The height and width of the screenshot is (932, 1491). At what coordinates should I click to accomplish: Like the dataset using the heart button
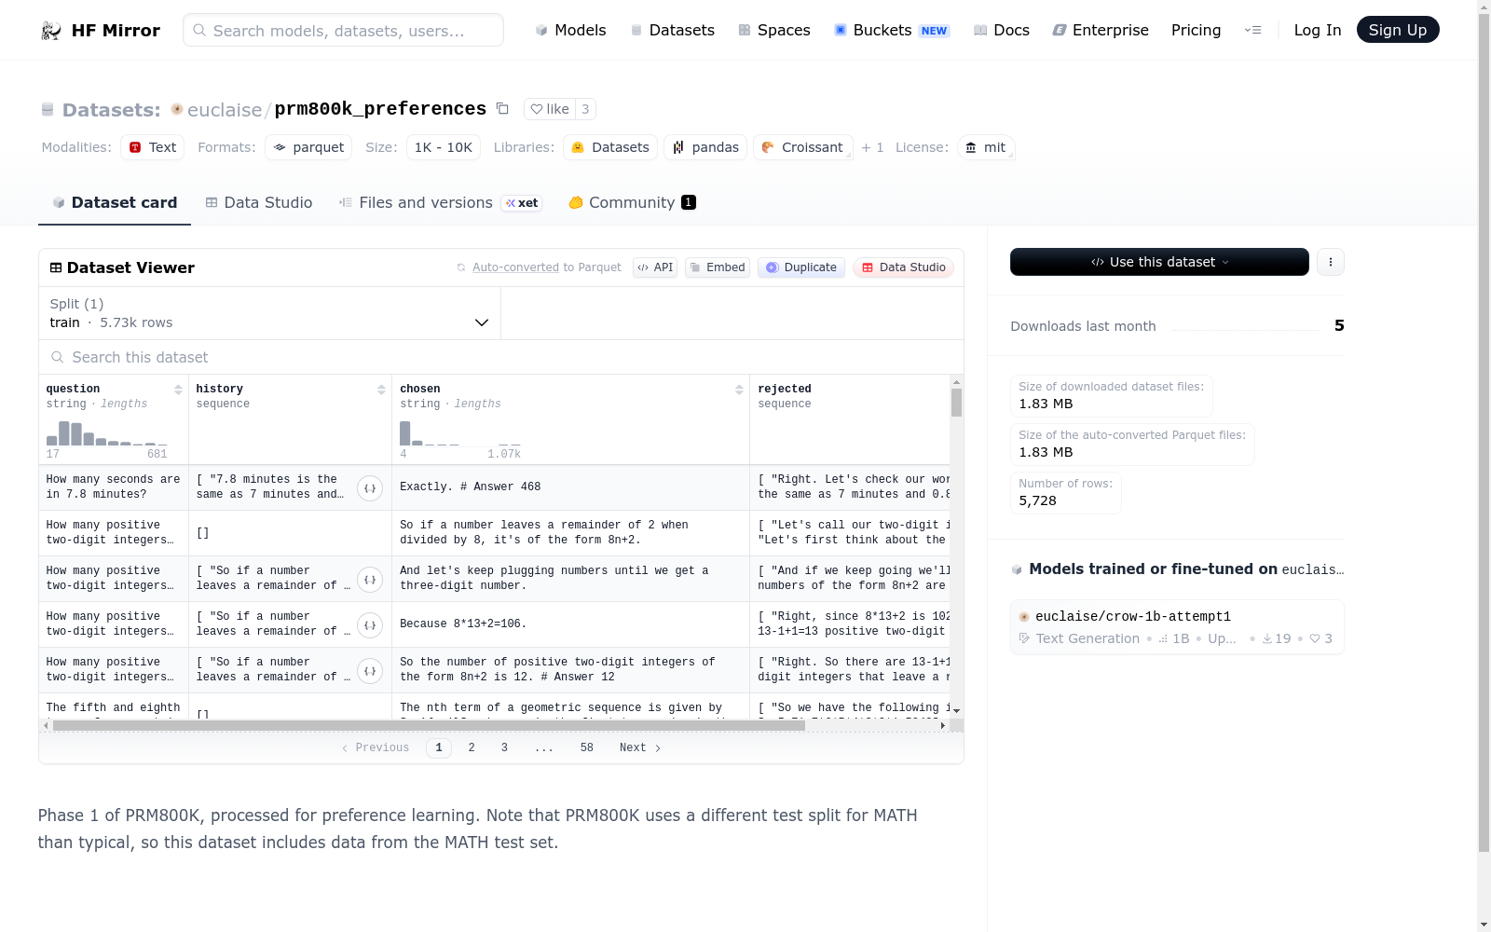[x=550, y=109]
